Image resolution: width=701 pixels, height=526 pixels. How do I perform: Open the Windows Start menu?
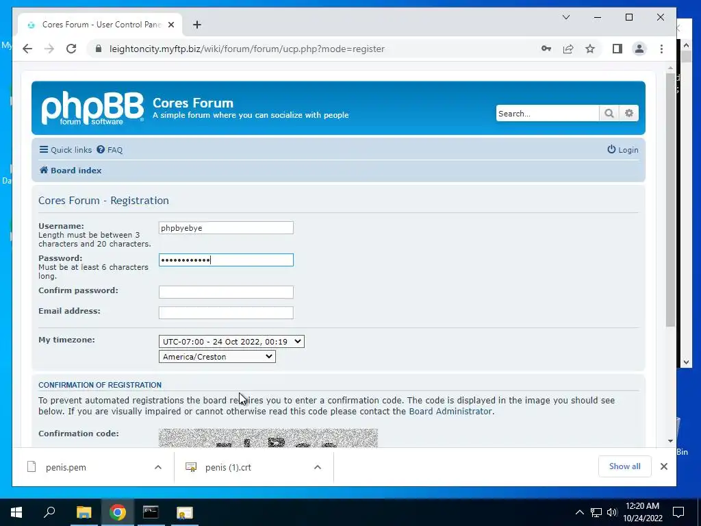[x=16, y=512]
